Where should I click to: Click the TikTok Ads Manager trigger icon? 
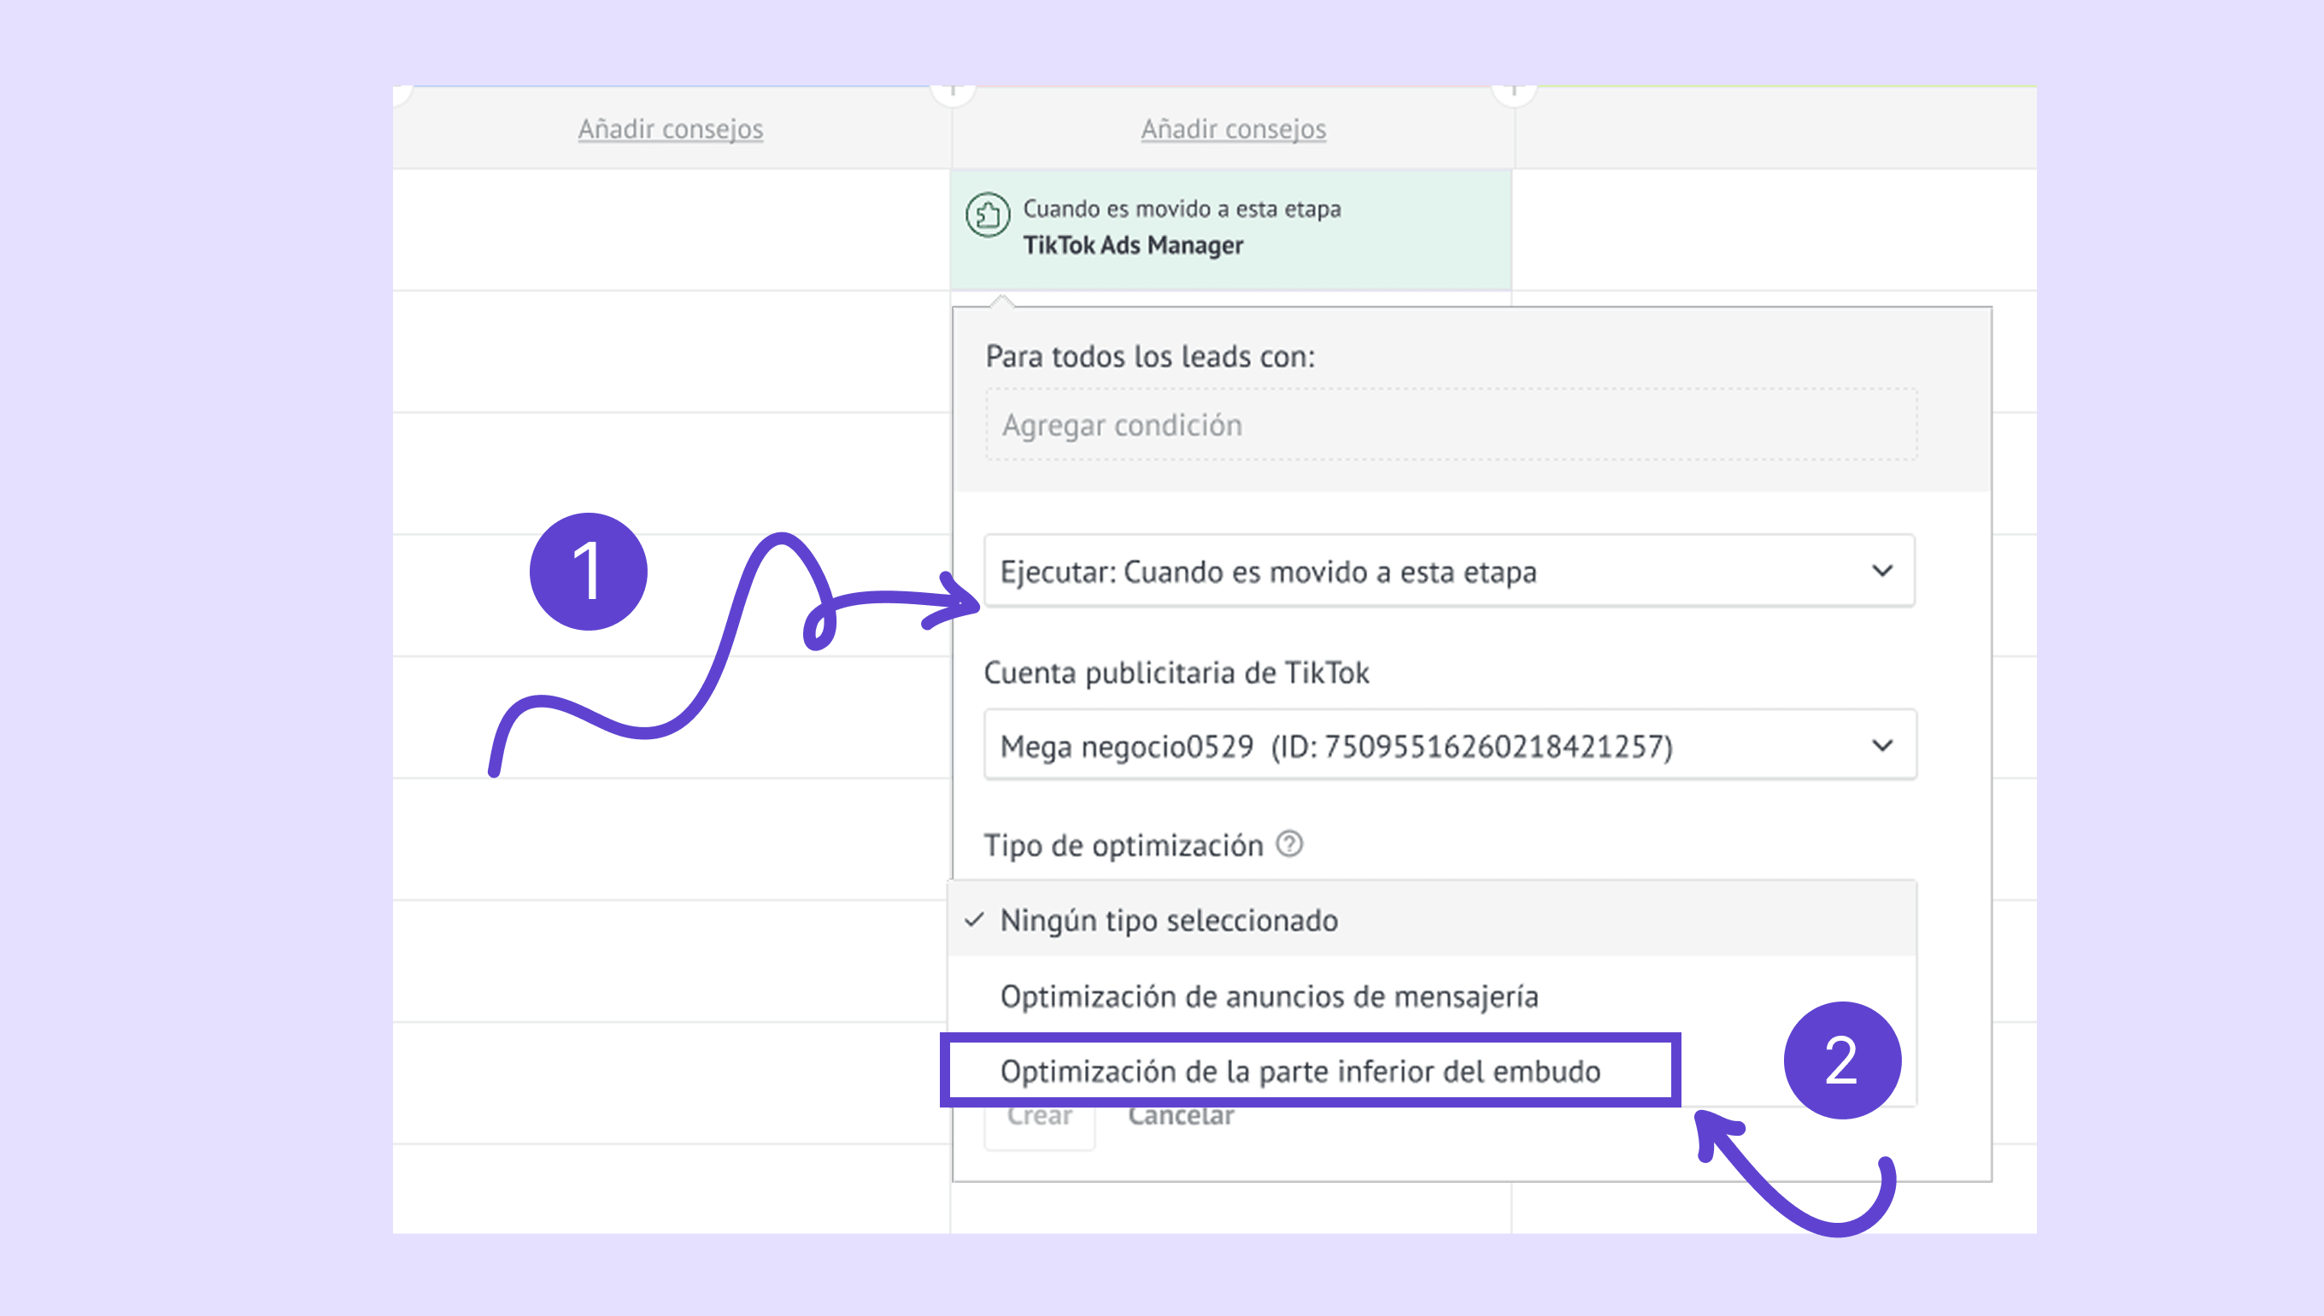(988, 215)
